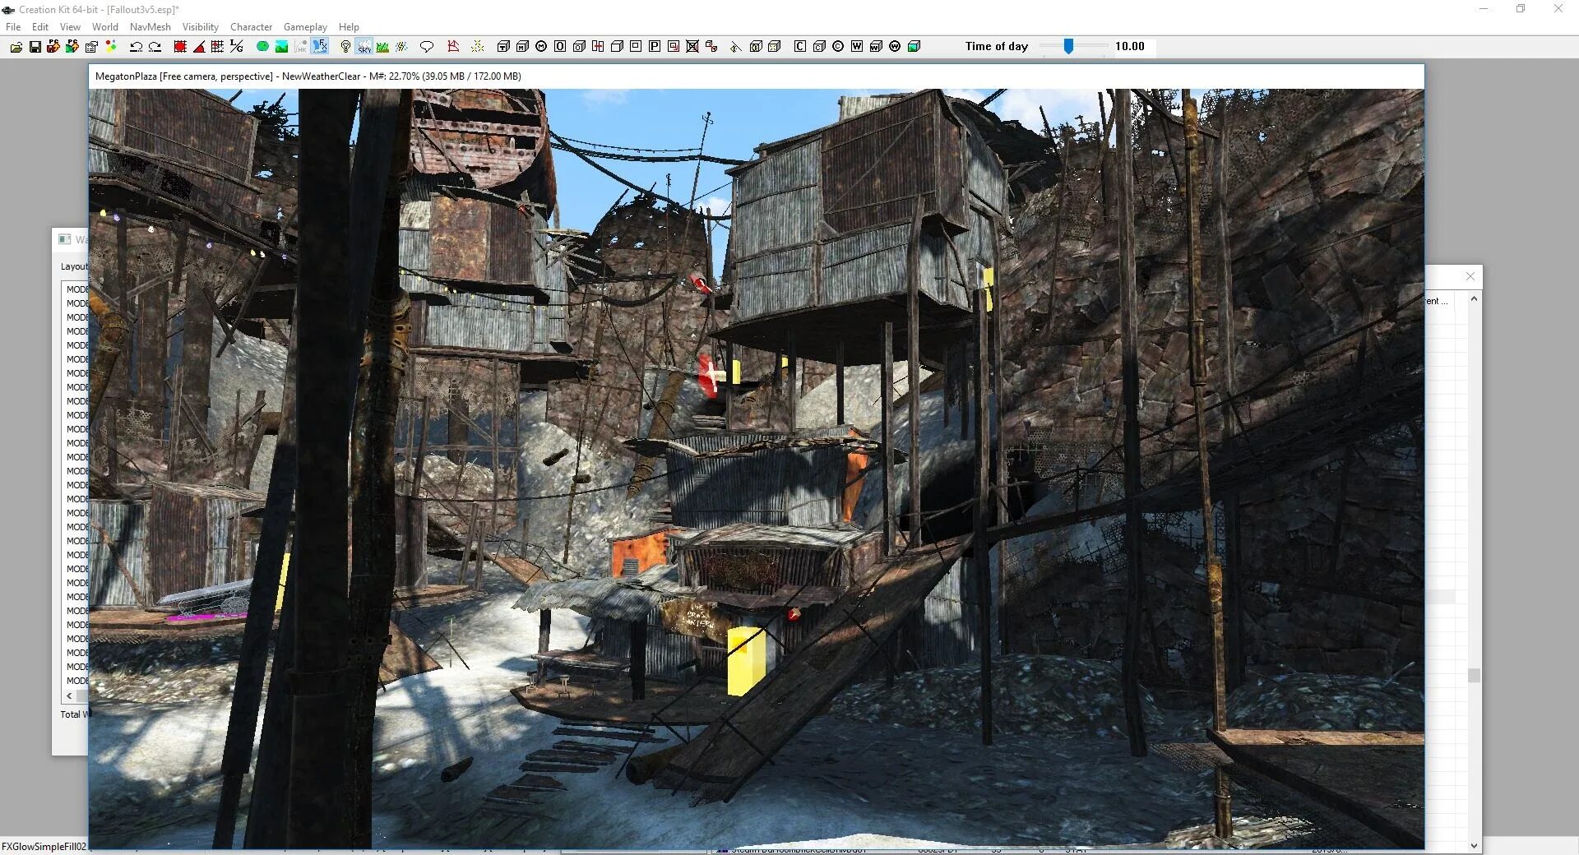Screen dimensions: 1579x855
Task: Toggle sky rendering with the SKY button
Action: point(364,46)
